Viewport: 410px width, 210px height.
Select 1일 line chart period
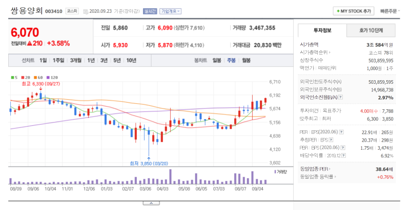[43, 60]
